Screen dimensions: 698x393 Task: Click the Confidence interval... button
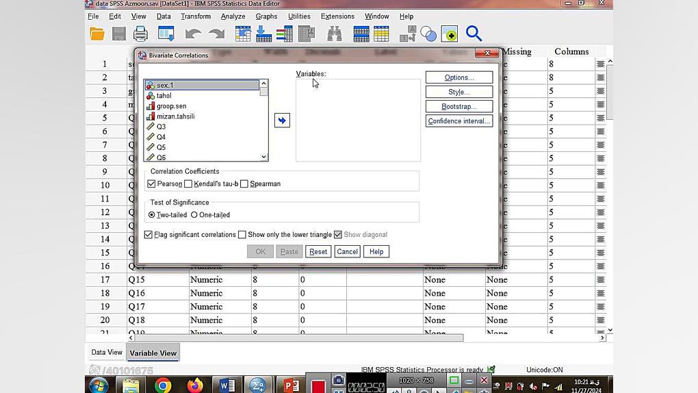pyautogui.click(x=459, y=121)
